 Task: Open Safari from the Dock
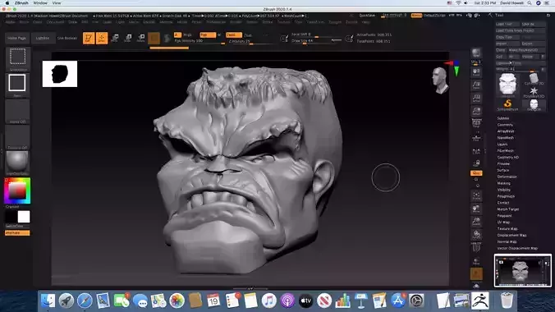click(85, 301)
